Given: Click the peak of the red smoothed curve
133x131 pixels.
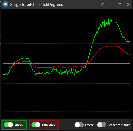Looking at the screenshot, I should (112, 46).
